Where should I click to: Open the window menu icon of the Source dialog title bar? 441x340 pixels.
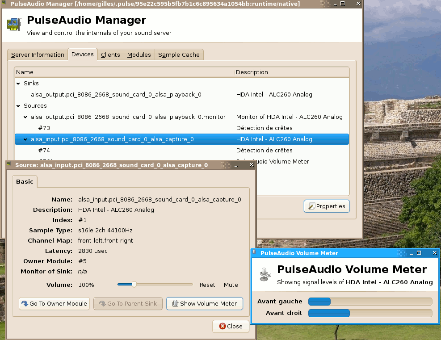[9, 164]
